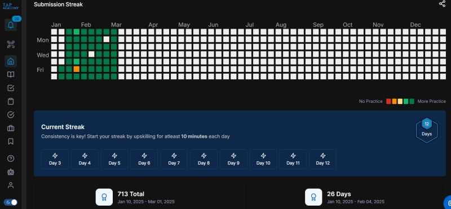The width and height of the screenshot is (451, 209).
Task: Open the user profile sidebar icon
Action: pyautogui.click(x=11, y=185)
